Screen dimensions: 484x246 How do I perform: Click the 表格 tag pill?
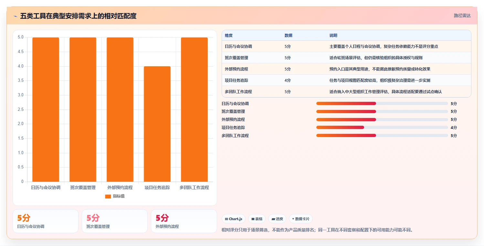point(257,219)
